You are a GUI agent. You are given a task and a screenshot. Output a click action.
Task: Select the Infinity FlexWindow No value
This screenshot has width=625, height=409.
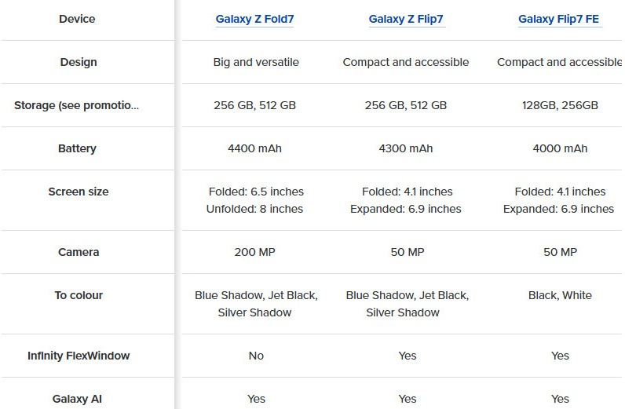(256, 356)
